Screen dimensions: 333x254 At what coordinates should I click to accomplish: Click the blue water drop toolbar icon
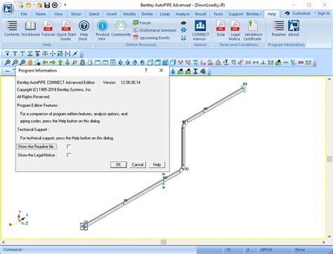coord(173,71)
